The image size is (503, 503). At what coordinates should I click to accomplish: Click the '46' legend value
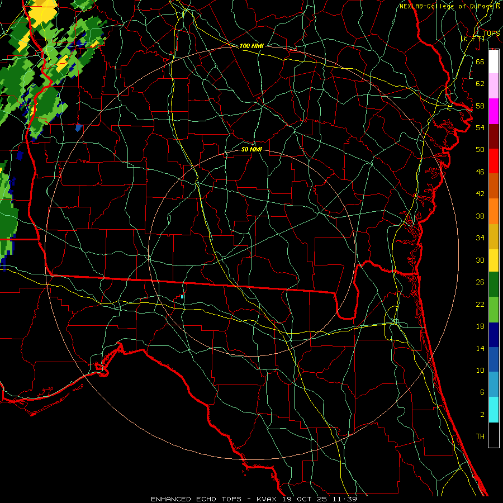pyautogui.click(x=480, y=172)
